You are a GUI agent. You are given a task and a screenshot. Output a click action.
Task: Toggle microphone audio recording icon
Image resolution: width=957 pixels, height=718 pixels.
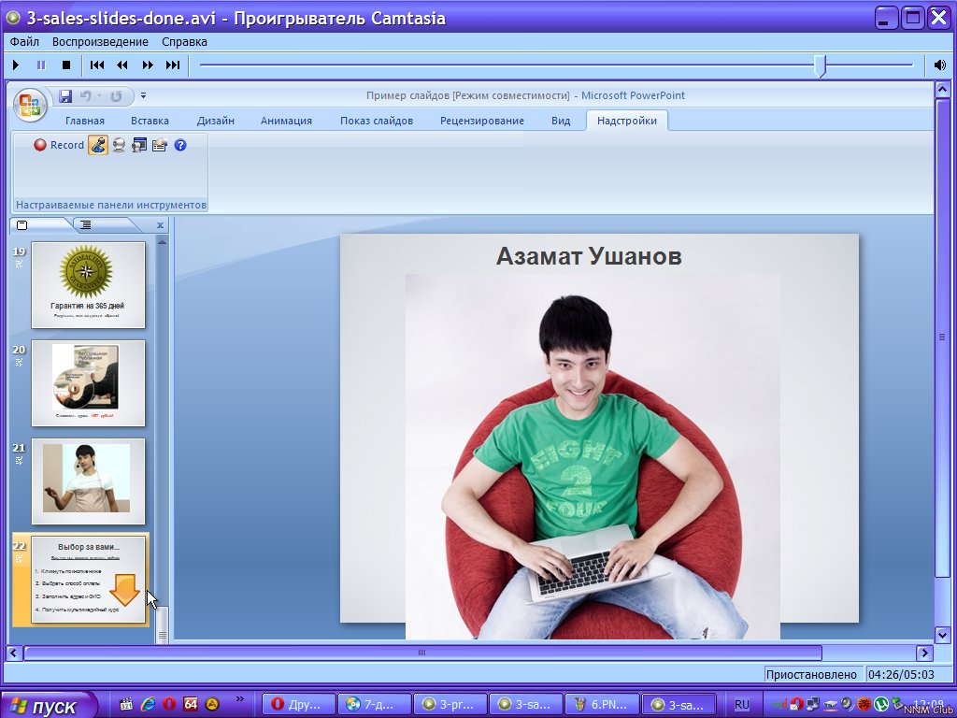tap(98, 145)
